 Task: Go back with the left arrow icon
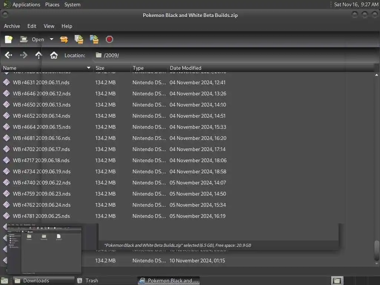(x=8, y=55)
